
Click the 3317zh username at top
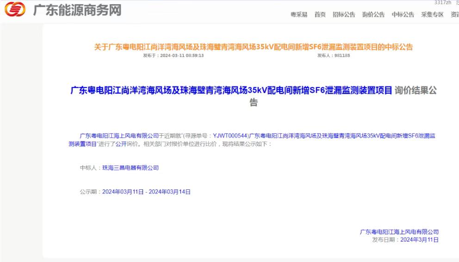point(442,3)
